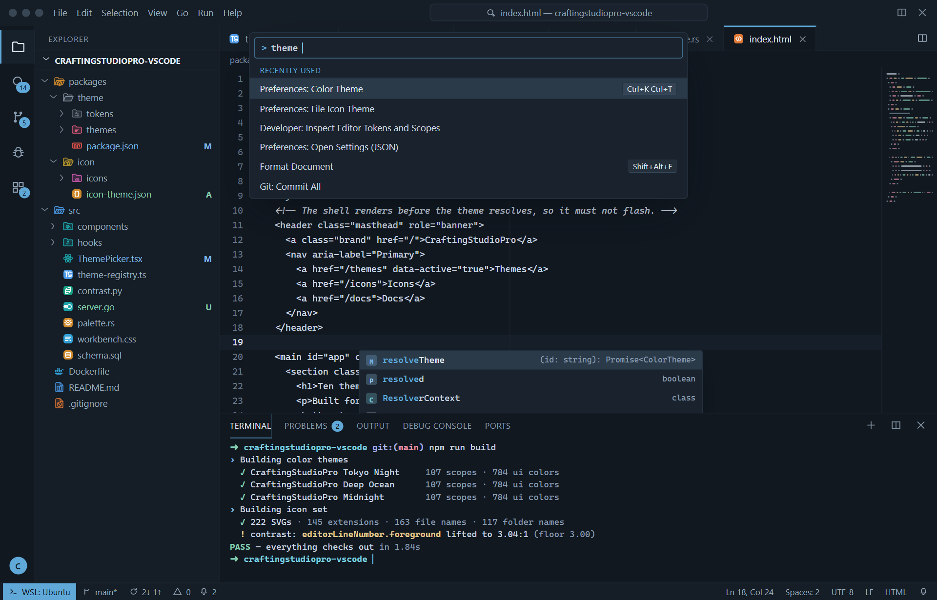Select Preferences: Color Theme command
Screen dimensions: 937x600
468,89
